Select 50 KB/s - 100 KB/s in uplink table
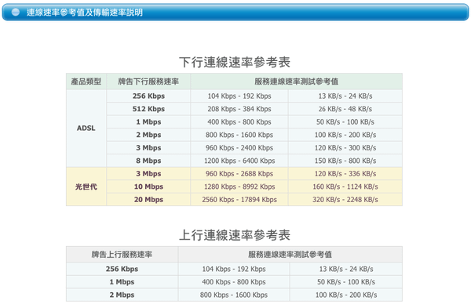This screenshot has width=471, height=304. pyautogui.click(x=346, y=282)
